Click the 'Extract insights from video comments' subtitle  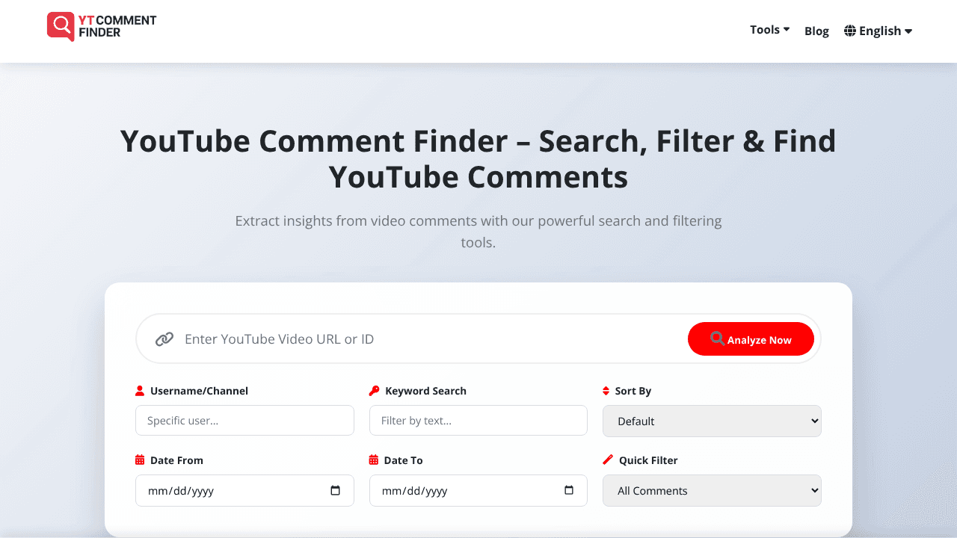pos(478,232)
